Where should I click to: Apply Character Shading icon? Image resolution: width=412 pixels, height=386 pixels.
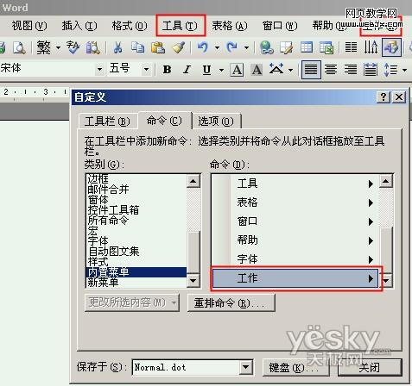pos(257,70)
